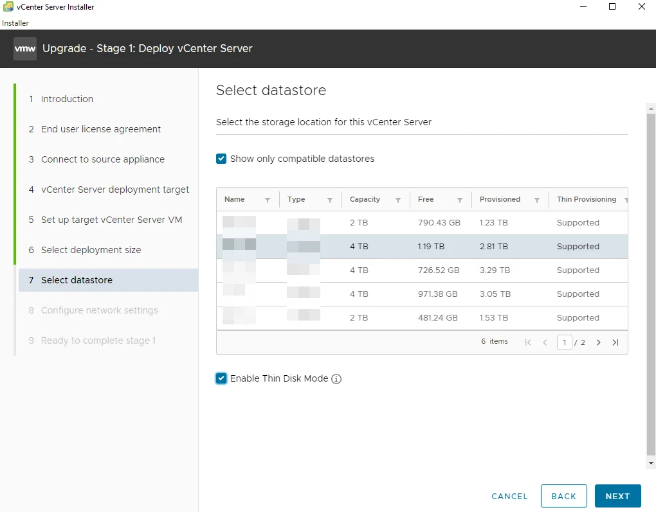
Task: Filter the Provisioned column
Action: click(537, 200)
